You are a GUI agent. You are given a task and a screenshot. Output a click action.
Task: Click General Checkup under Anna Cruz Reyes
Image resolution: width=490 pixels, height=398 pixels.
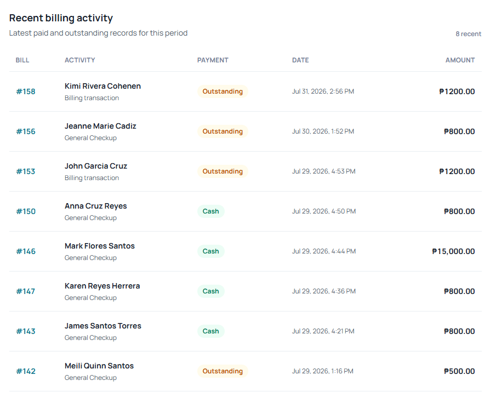[x=90, y=218]
